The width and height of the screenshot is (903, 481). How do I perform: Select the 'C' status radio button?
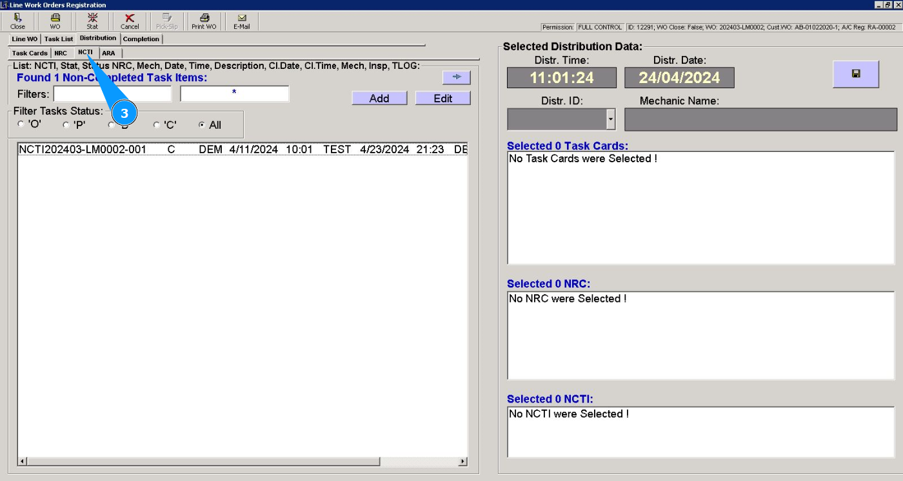click(157, 125)
